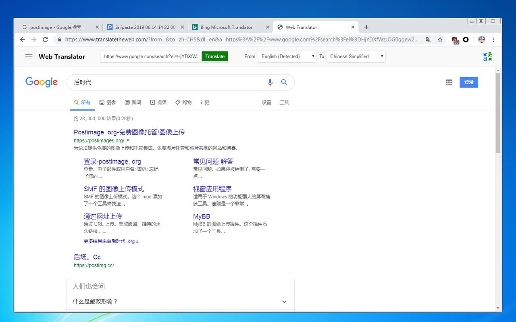Open the 图像 (Images) results tab
The image size is (516, 322).
click(x=108, y=102)
